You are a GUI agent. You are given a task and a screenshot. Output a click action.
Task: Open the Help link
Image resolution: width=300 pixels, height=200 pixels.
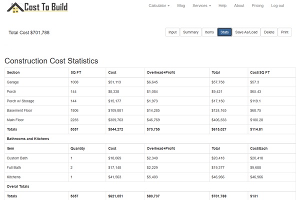coord(222,5)
